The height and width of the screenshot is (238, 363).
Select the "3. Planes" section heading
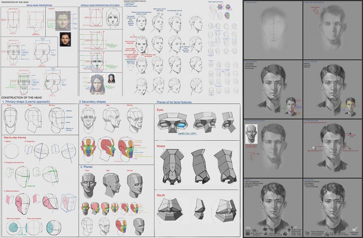point(87,167)
